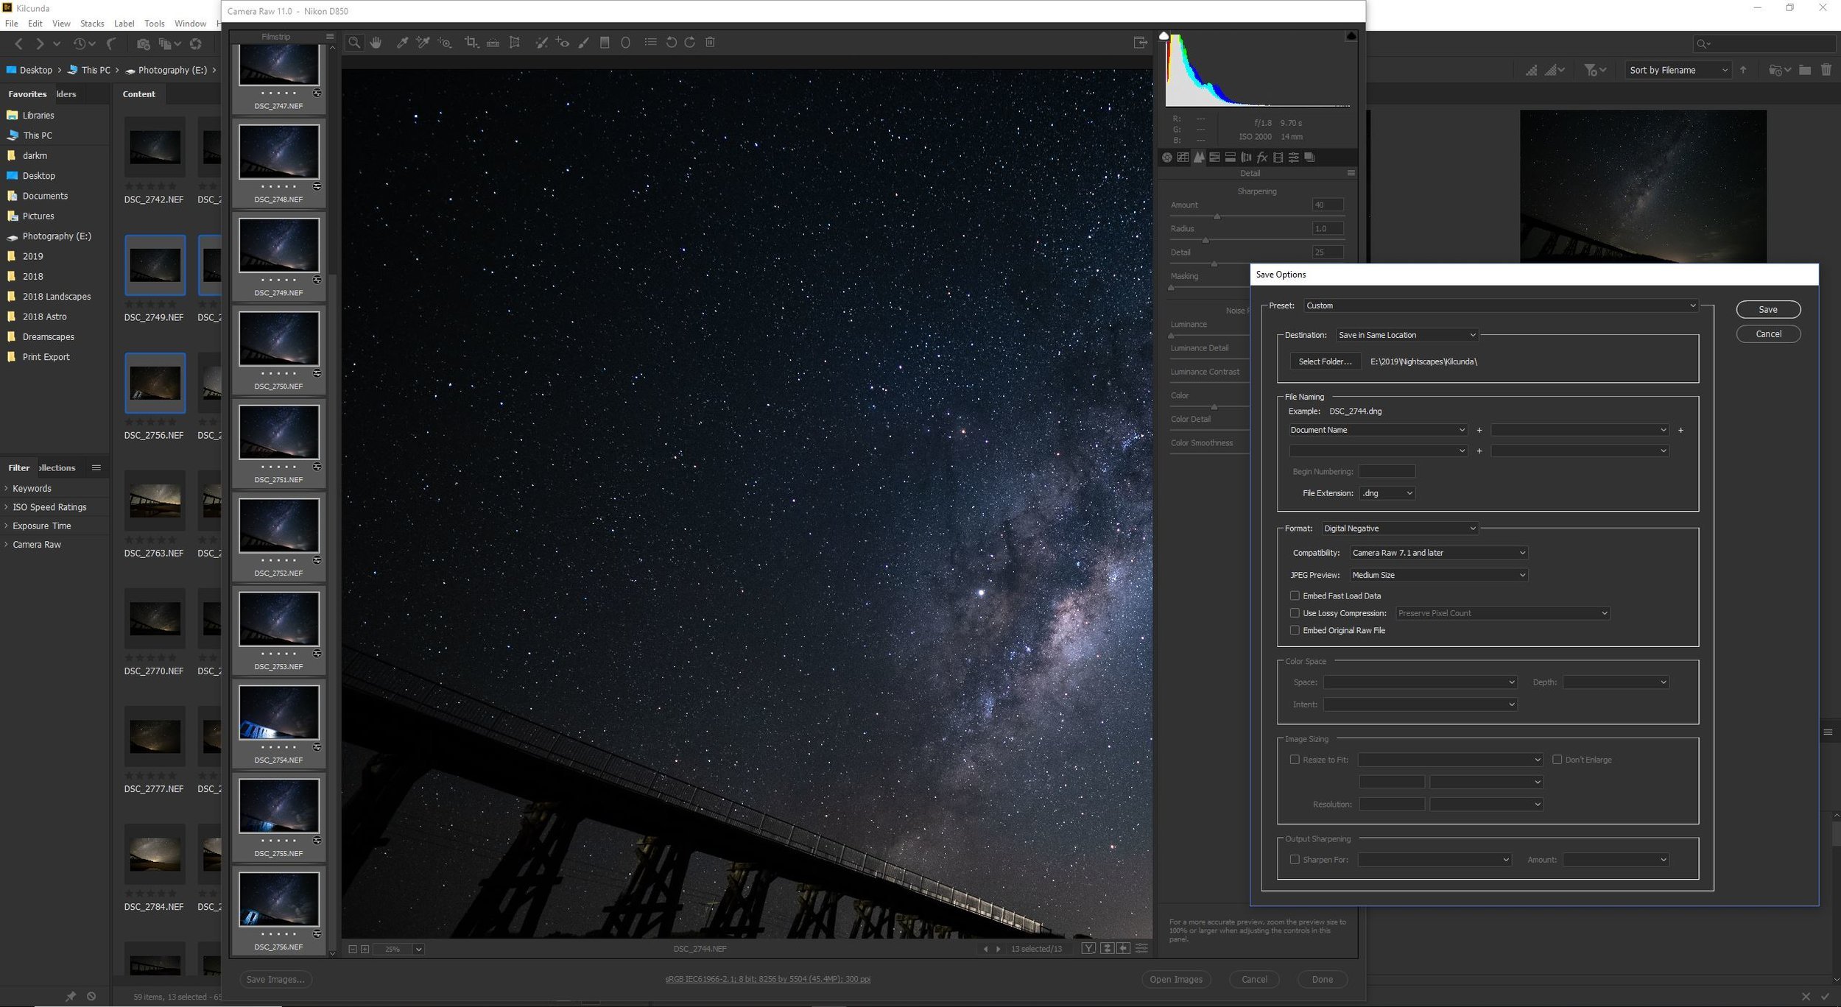Select the Red Eye Removal tool
This screenshot has height=1007, width=1841.
tap(563, 43)
